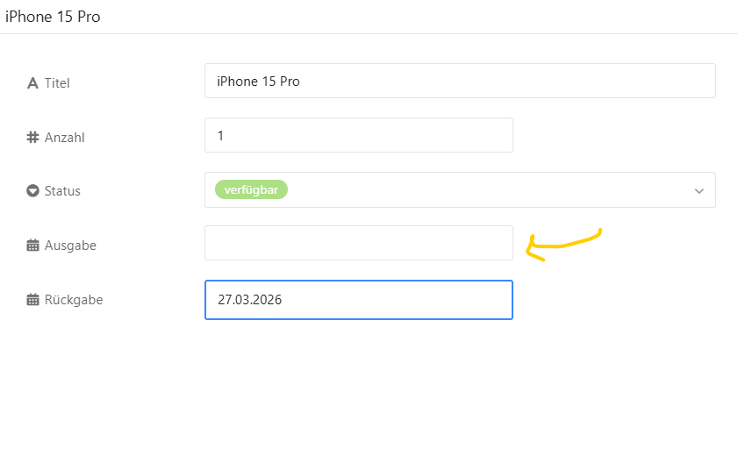
Task: Select the green 'verfügbar' status tag
Action: pyautogui.click(x=251, y=189)
